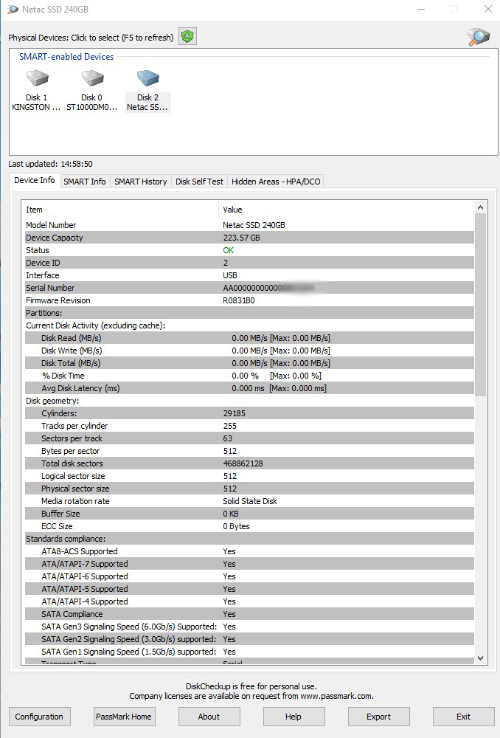Click the Interface USB value
Image resolution: width=500 pixels, height=738 pixels.
pos(230,275)
